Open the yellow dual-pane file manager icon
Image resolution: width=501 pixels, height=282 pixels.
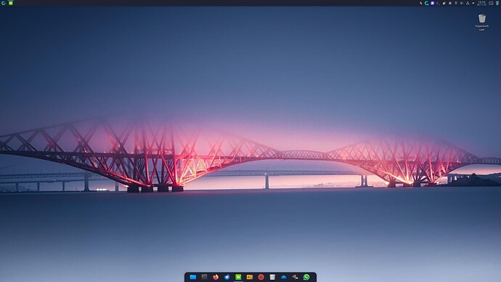point(250,277)
